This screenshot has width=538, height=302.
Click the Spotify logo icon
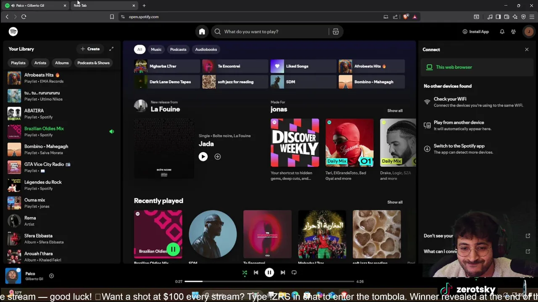click(13, 31)
